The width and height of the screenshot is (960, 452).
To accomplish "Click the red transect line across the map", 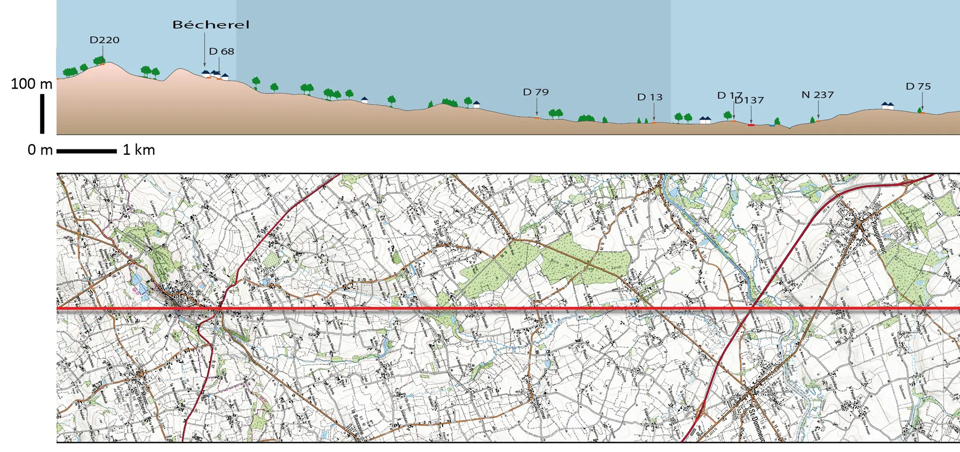I will point(508,308).
